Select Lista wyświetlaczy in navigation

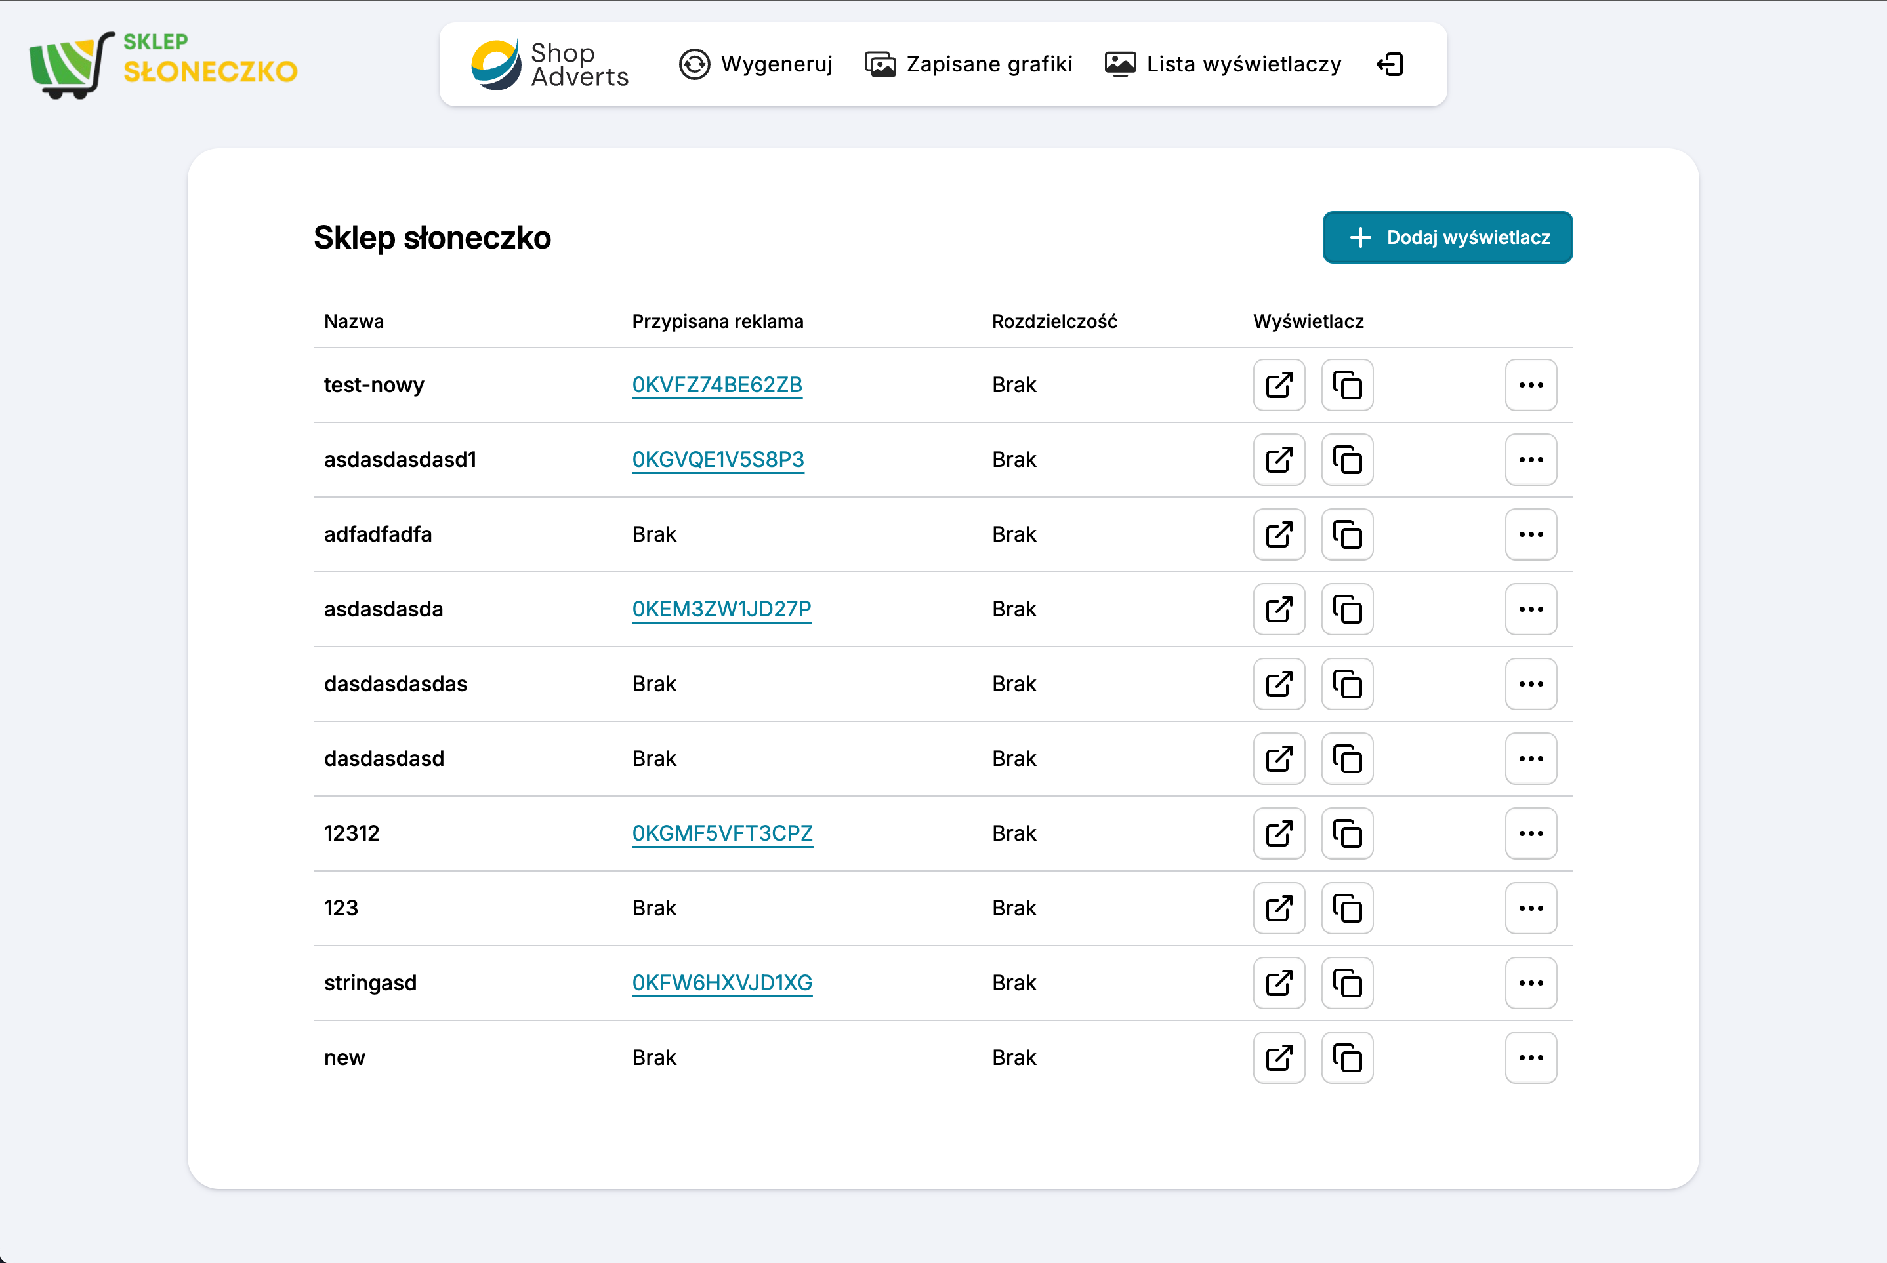(x=1223, y=64)
